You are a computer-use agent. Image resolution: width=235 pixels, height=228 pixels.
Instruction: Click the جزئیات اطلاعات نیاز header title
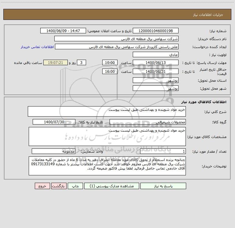208,15
